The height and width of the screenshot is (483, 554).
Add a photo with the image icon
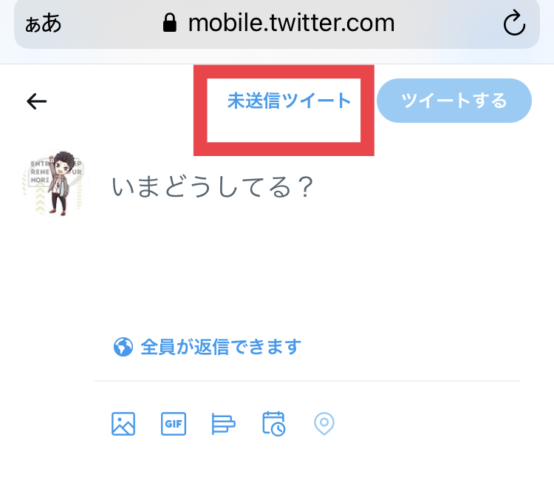[123, 424]
